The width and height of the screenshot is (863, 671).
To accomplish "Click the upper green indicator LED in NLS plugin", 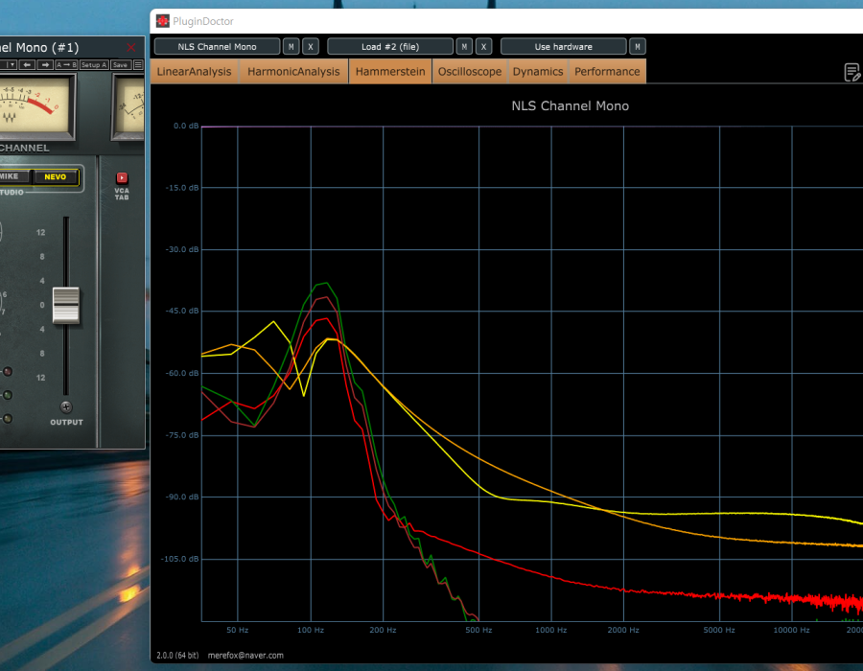I will (x=7, y=395).
